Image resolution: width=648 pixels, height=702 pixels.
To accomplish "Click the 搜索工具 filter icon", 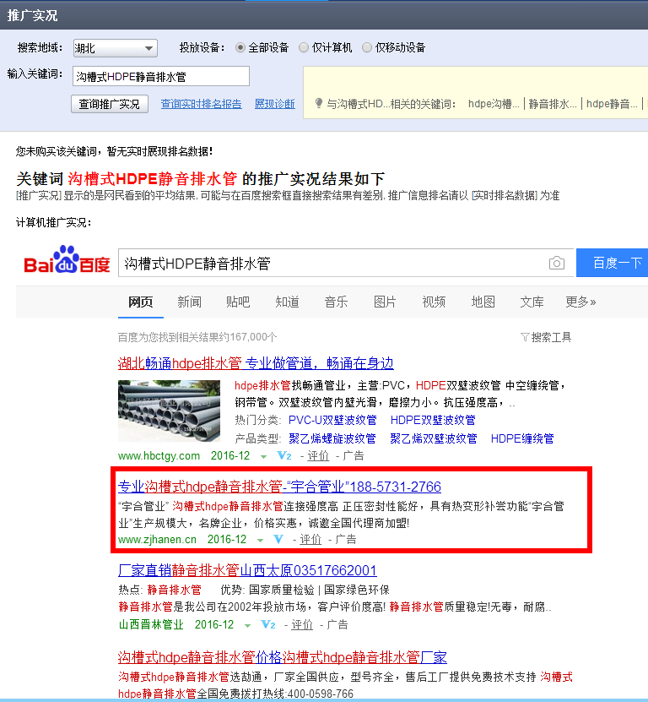I will coord(525,337).
